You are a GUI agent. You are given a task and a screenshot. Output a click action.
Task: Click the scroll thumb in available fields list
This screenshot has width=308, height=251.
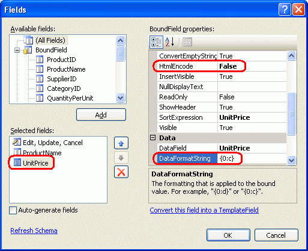point(121,54)
